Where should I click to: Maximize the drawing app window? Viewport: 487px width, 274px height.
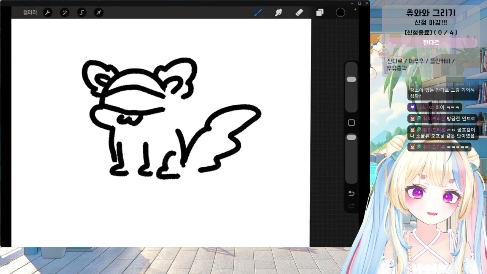[359, 3]
